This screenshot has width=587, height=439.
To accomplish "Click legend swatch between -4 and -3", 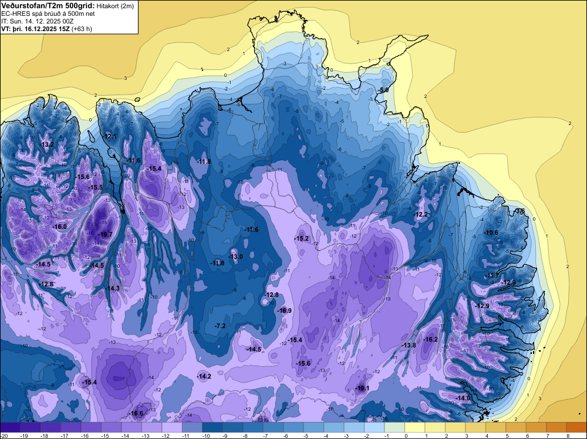I will click(334, 427).
